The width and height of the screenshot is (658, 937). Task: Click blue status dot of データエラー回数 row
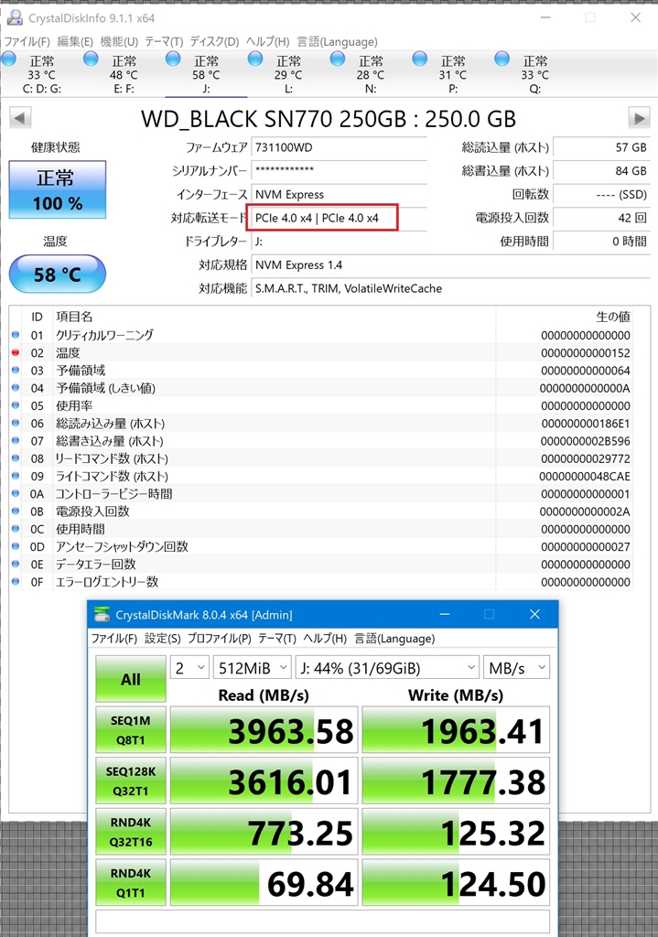(x=16, y=564)
